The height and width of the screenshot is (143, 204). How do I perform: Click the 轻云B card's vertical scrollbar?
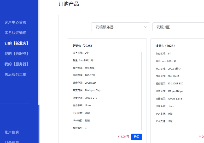coord(141,91)
